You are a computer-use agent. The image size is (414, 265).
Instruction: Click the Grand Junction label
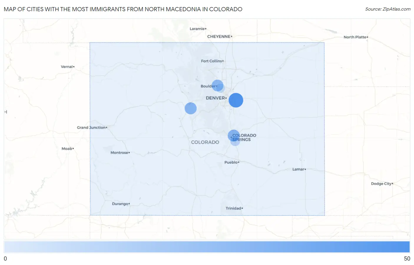tap(91, 128)
